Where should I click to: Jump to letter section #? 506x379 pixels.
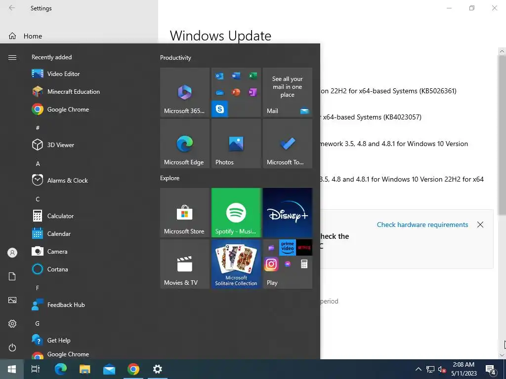pos(38,128)
